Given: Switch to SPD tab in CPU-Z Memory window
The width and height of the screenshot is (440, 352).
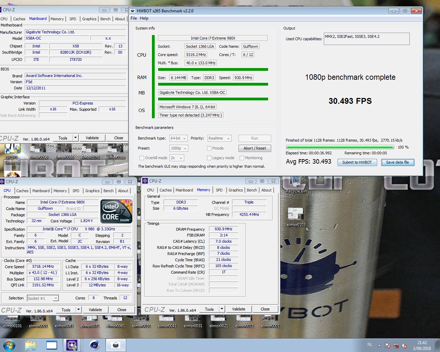Looking at the screenshot, I should (x=219, y=190).
